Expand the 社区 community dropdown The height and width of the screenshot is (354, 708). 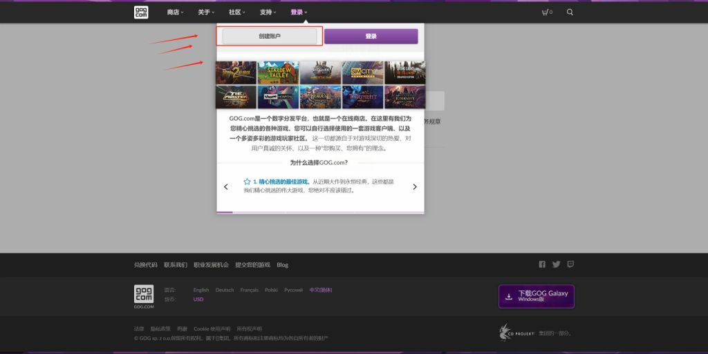pyautogui.click(x=236, y=12)
